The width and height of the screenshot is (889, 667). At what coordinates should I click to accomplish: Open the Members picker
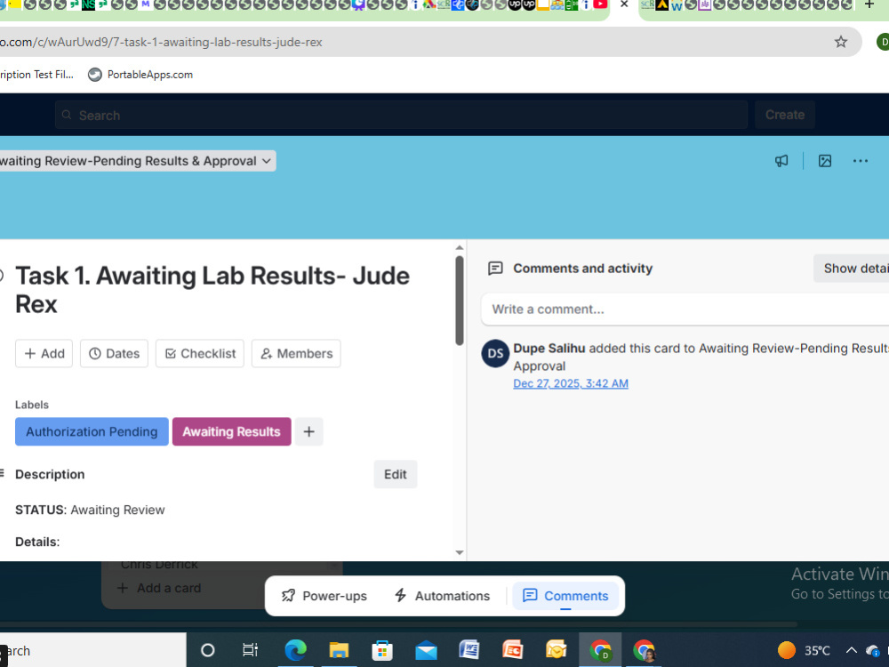click(296, 353)
